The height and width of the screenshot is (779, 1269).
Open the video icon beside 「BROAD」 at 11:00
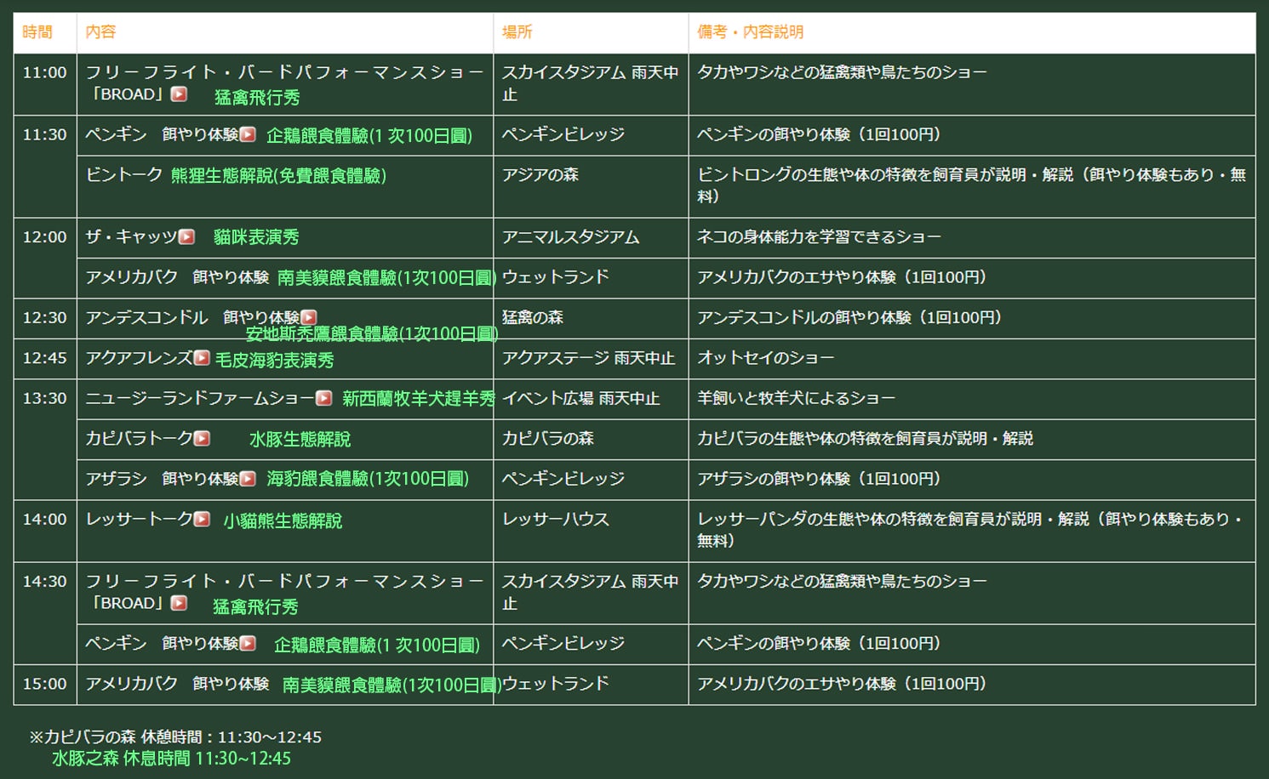coord(179,94)
